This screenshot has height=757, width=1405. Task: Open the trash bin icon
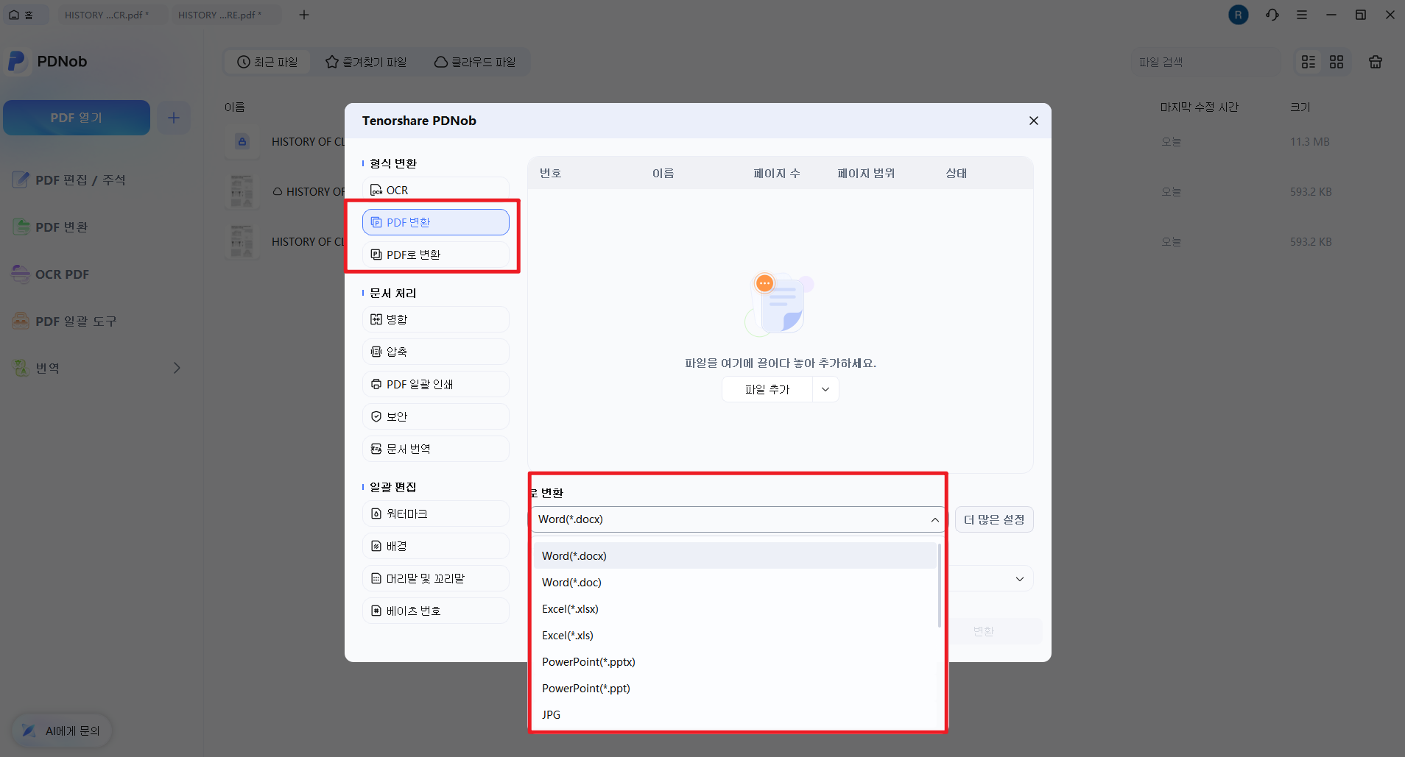pyautogui.click(x=1376, y=62)
